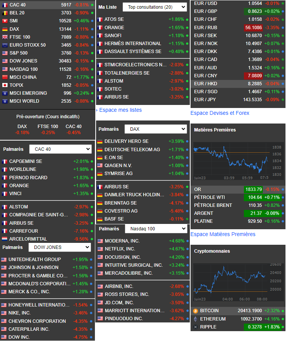Screen dimensions: 287x341
Task: Click the PLATINE commodity row
Action: pos(238,221)
